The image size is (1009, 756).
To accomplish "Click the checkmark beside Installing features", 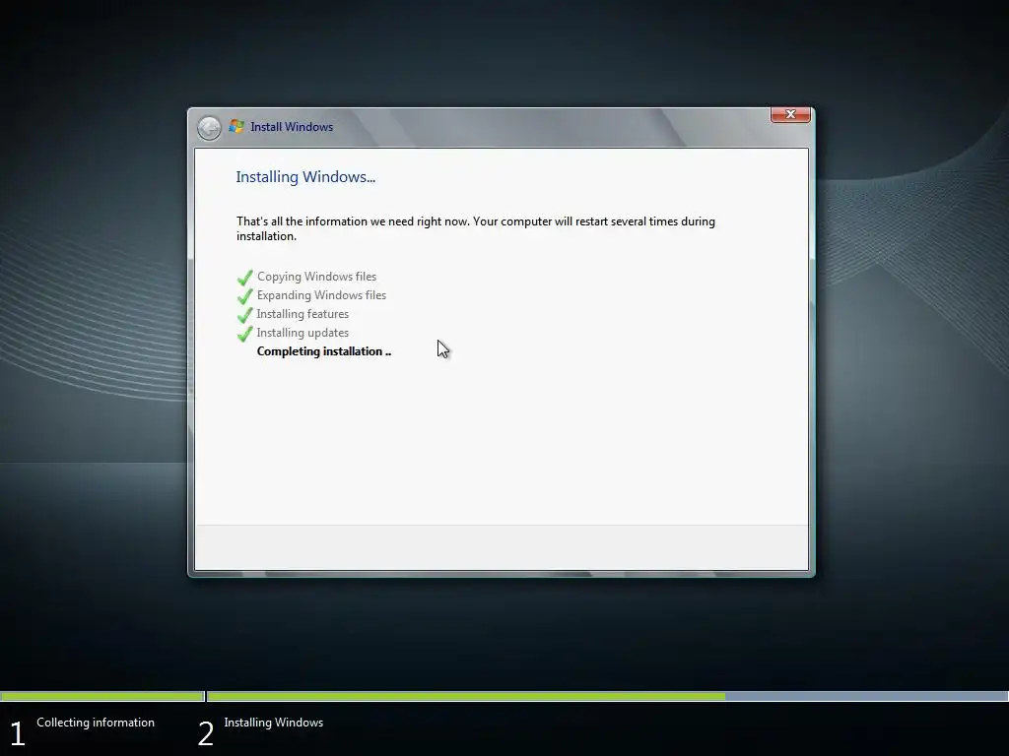I will coord(244,315).
